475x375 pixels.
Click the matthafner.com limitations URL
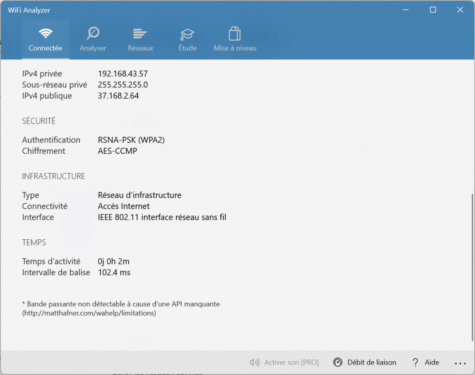(x=89, y=313)
